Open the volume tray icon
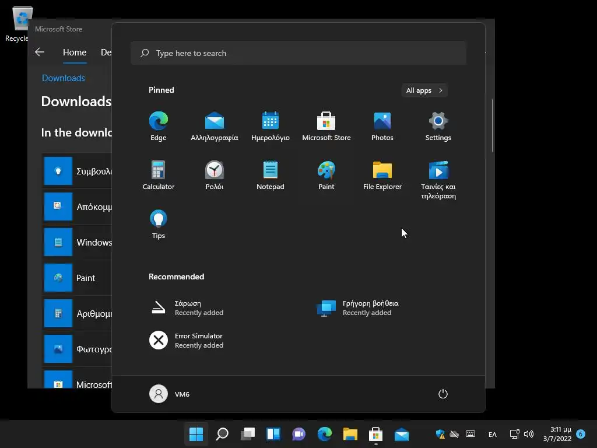597x448 pixels. (x=528, y=434)
